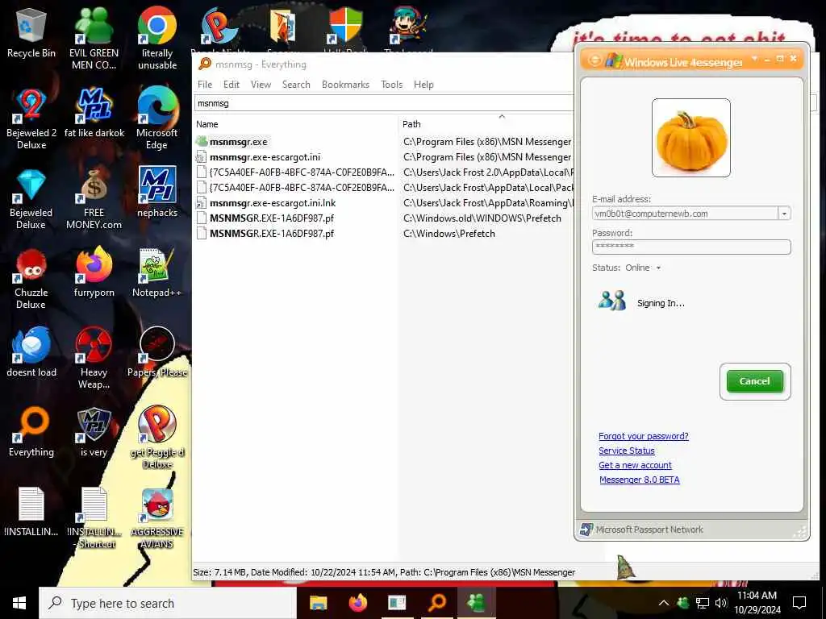Click the network tray icon

[x=703, y=603]
